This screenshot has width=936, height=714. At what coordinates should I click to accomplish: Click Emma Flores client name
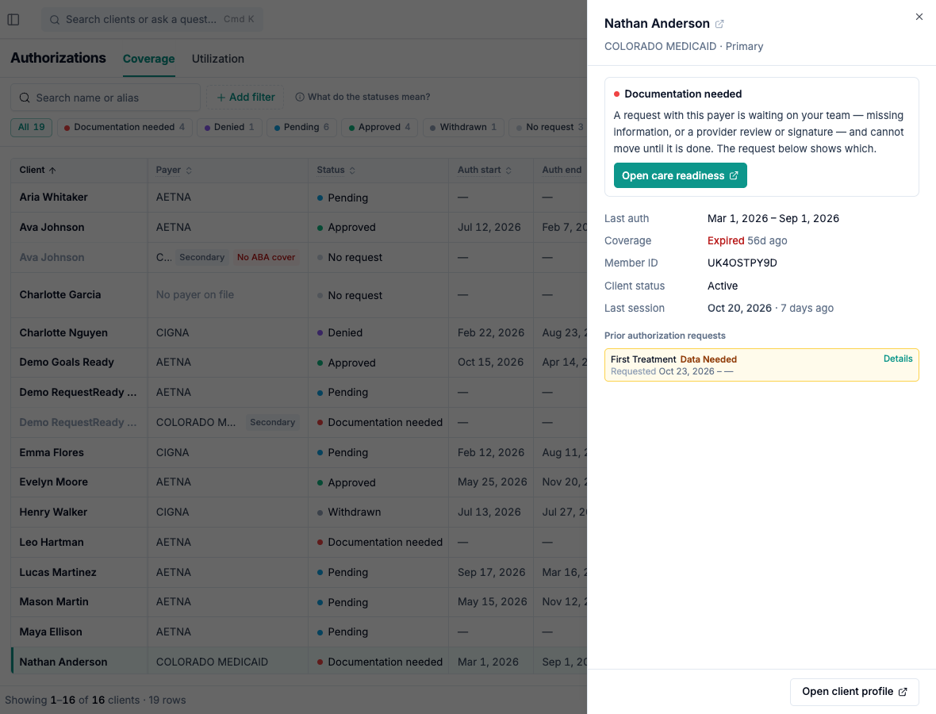tap(52, 452)
